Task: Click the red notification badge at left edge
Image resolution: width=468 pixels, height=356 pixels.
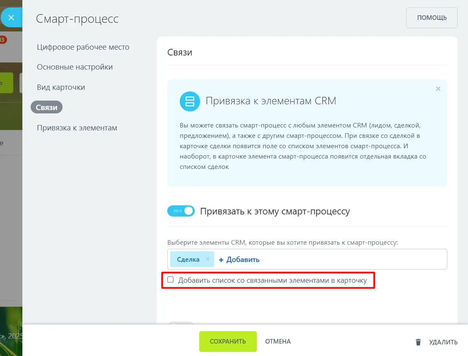Action: [3, 40]
